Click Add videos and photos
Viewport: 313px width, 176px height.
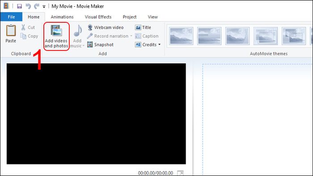[x=56, y=36]
